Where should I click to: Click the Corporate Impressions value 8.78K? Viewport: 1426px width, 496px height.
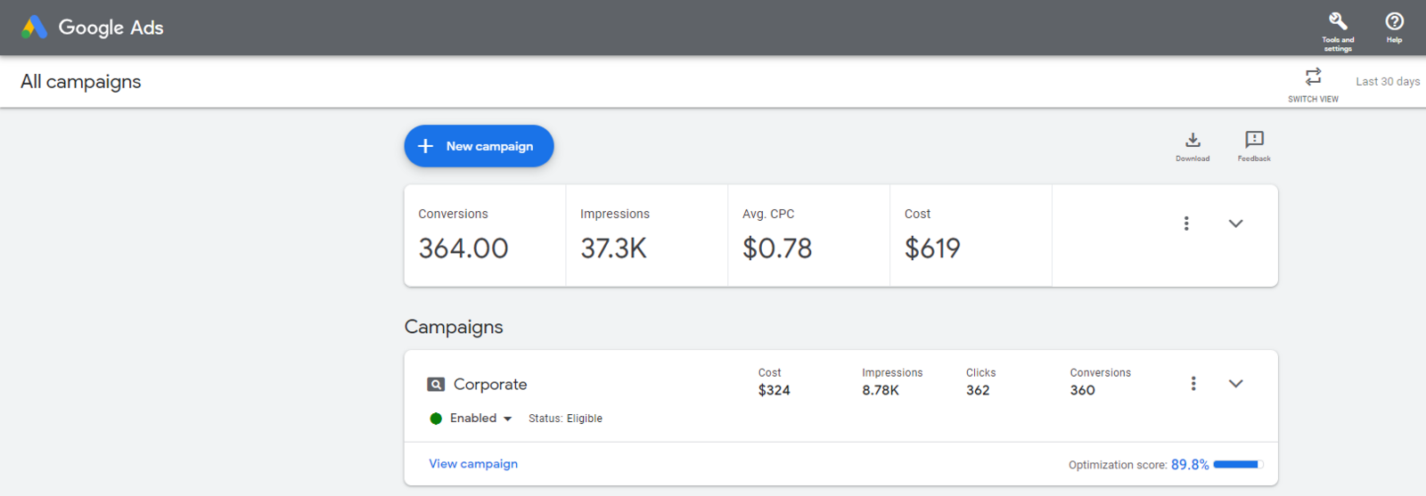point(881,390)
